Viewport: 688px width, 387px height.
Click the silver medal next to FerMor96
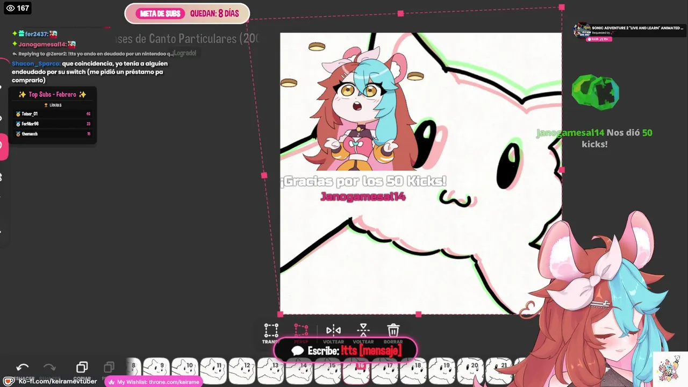[18, 124]
